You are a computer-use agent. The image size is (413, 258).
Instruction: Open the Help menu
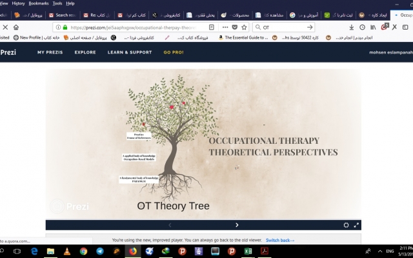pyautogui.click(x=70, y=3)
